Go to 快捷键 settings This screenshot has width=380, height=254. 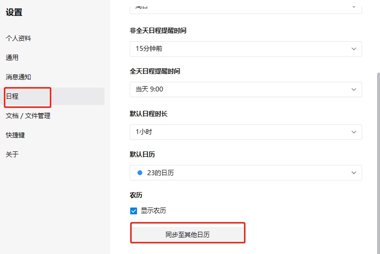tap(15, 135)
